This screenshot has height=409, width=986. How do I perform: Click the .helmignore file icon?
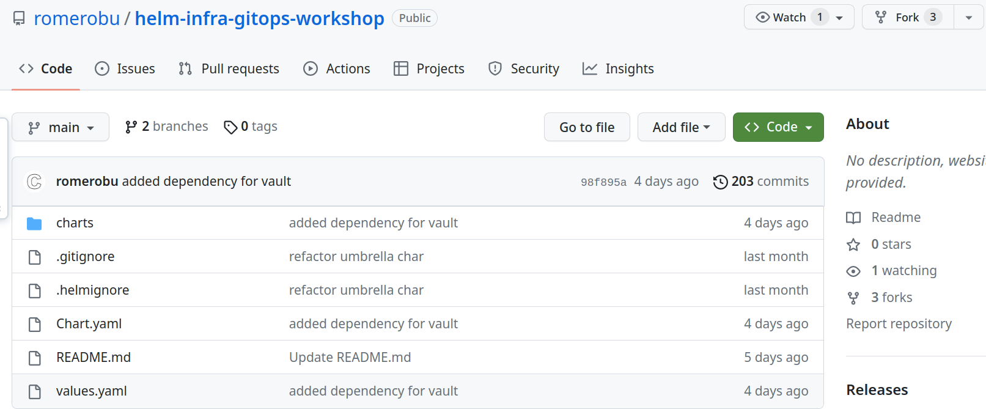point(35,291)
